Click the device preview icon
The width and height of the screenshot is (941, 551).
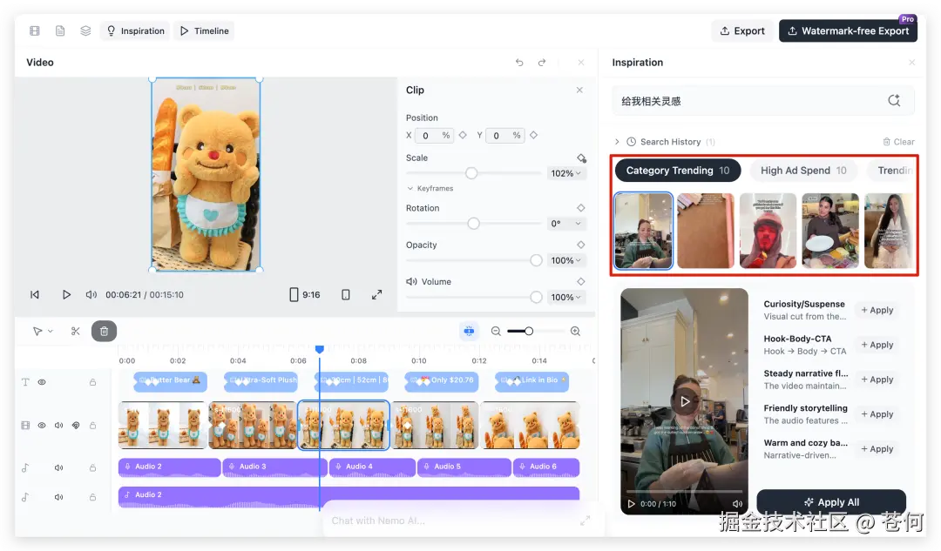click(x=346, y=294)
